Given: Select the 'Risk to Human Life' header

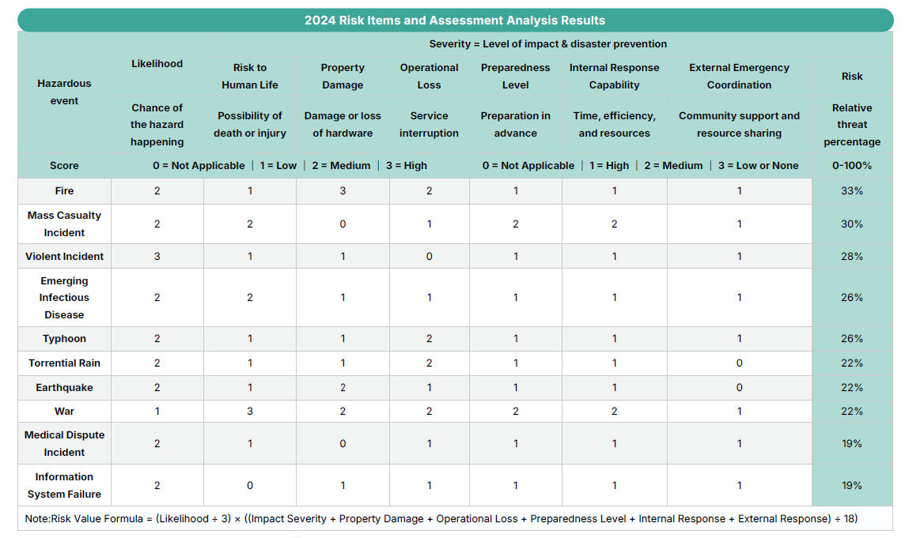Looking at the screenshot, I should click(x=249, y=76).
